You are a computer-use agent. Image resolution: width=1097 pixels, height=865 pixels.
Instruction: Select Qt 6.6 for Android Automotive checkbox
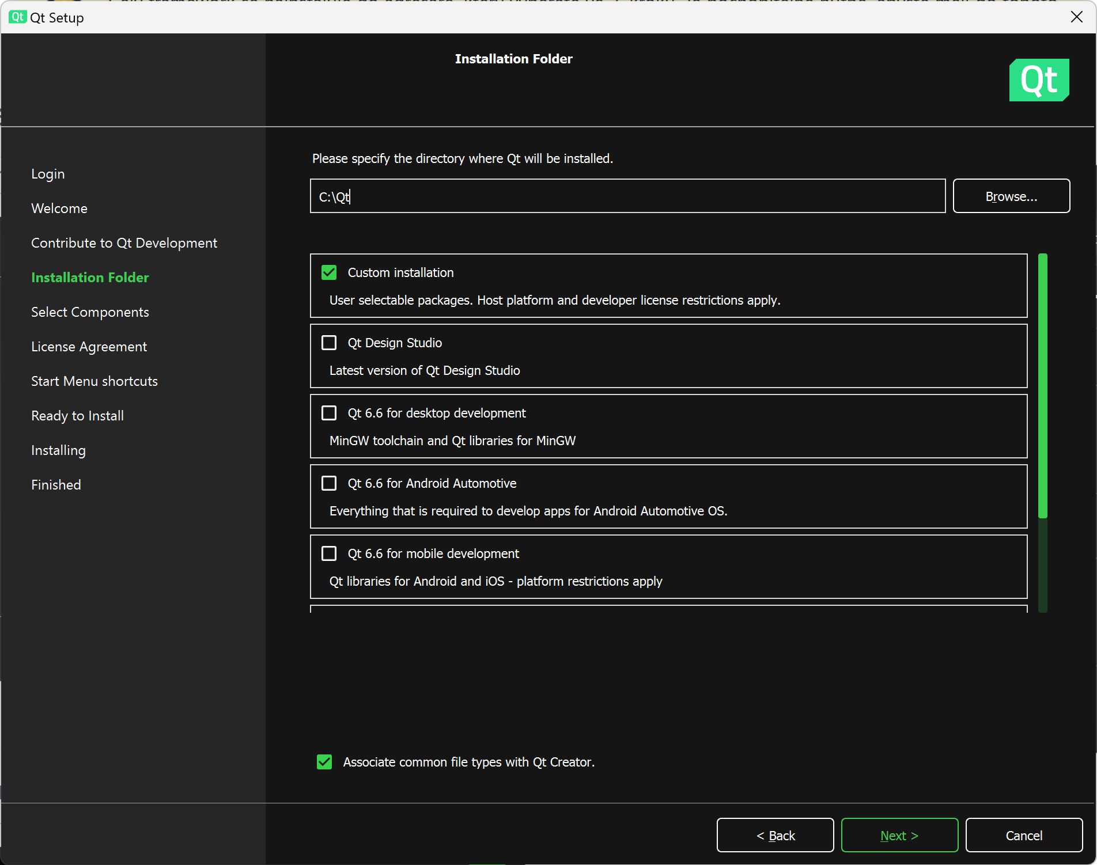(329, 483)
